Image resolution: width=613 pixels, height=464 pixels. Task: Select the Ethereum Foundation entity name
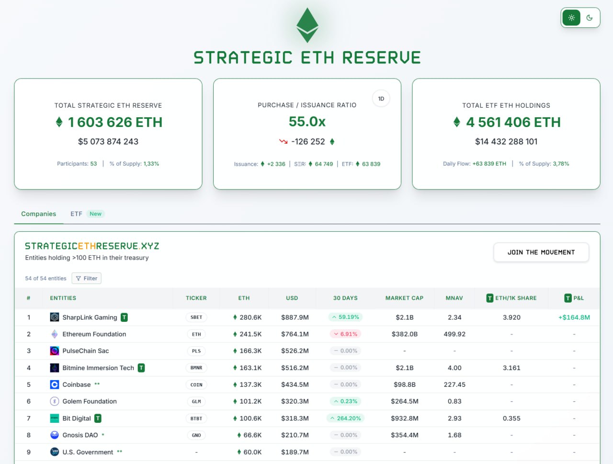coord(94,334)
